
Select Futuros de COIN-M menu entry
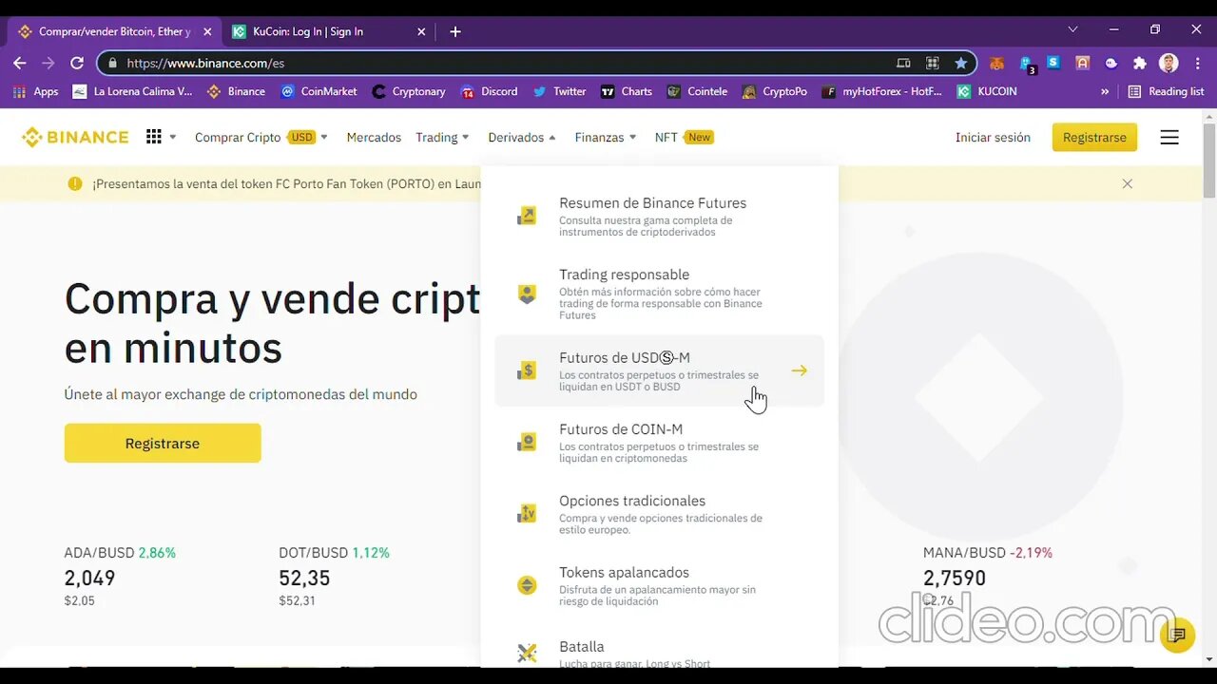point(659,443)
